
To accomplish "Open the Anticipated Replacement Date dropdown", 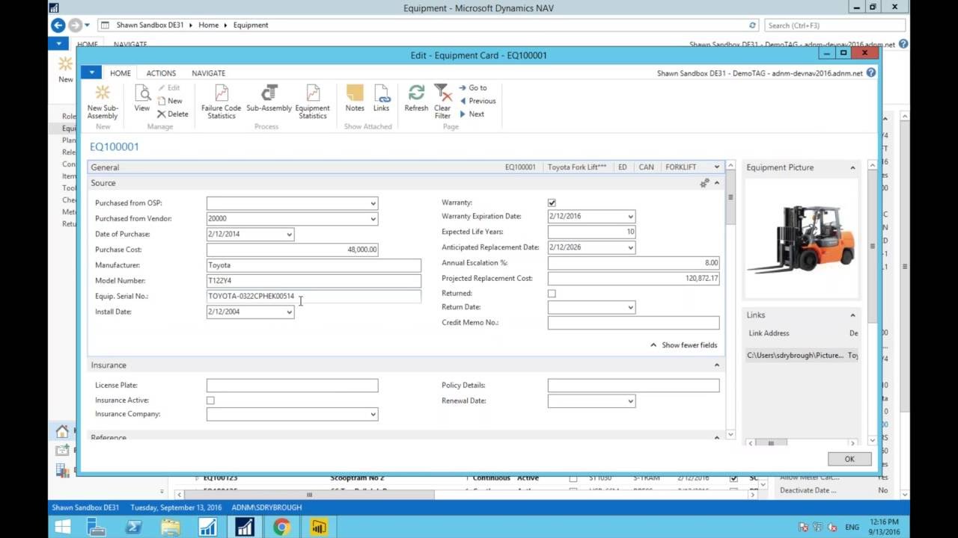I will pyautogui.click(x=630, y=247).
